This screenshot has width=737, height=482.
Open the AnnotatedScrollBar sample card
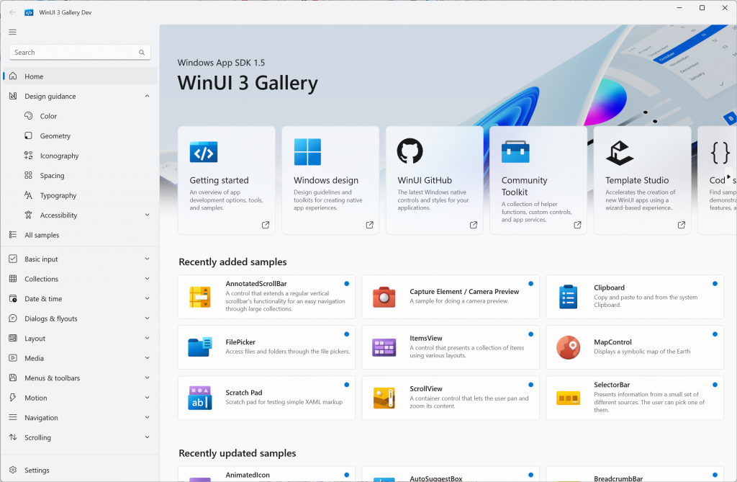(x=266, y=296)
